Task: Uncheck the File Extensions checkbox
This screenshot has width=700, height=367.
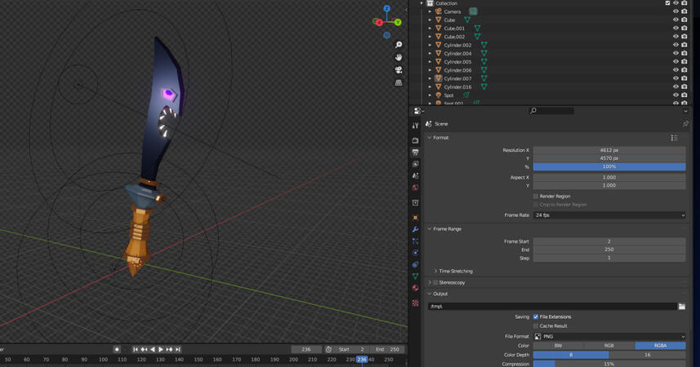Action: (536, 316)
